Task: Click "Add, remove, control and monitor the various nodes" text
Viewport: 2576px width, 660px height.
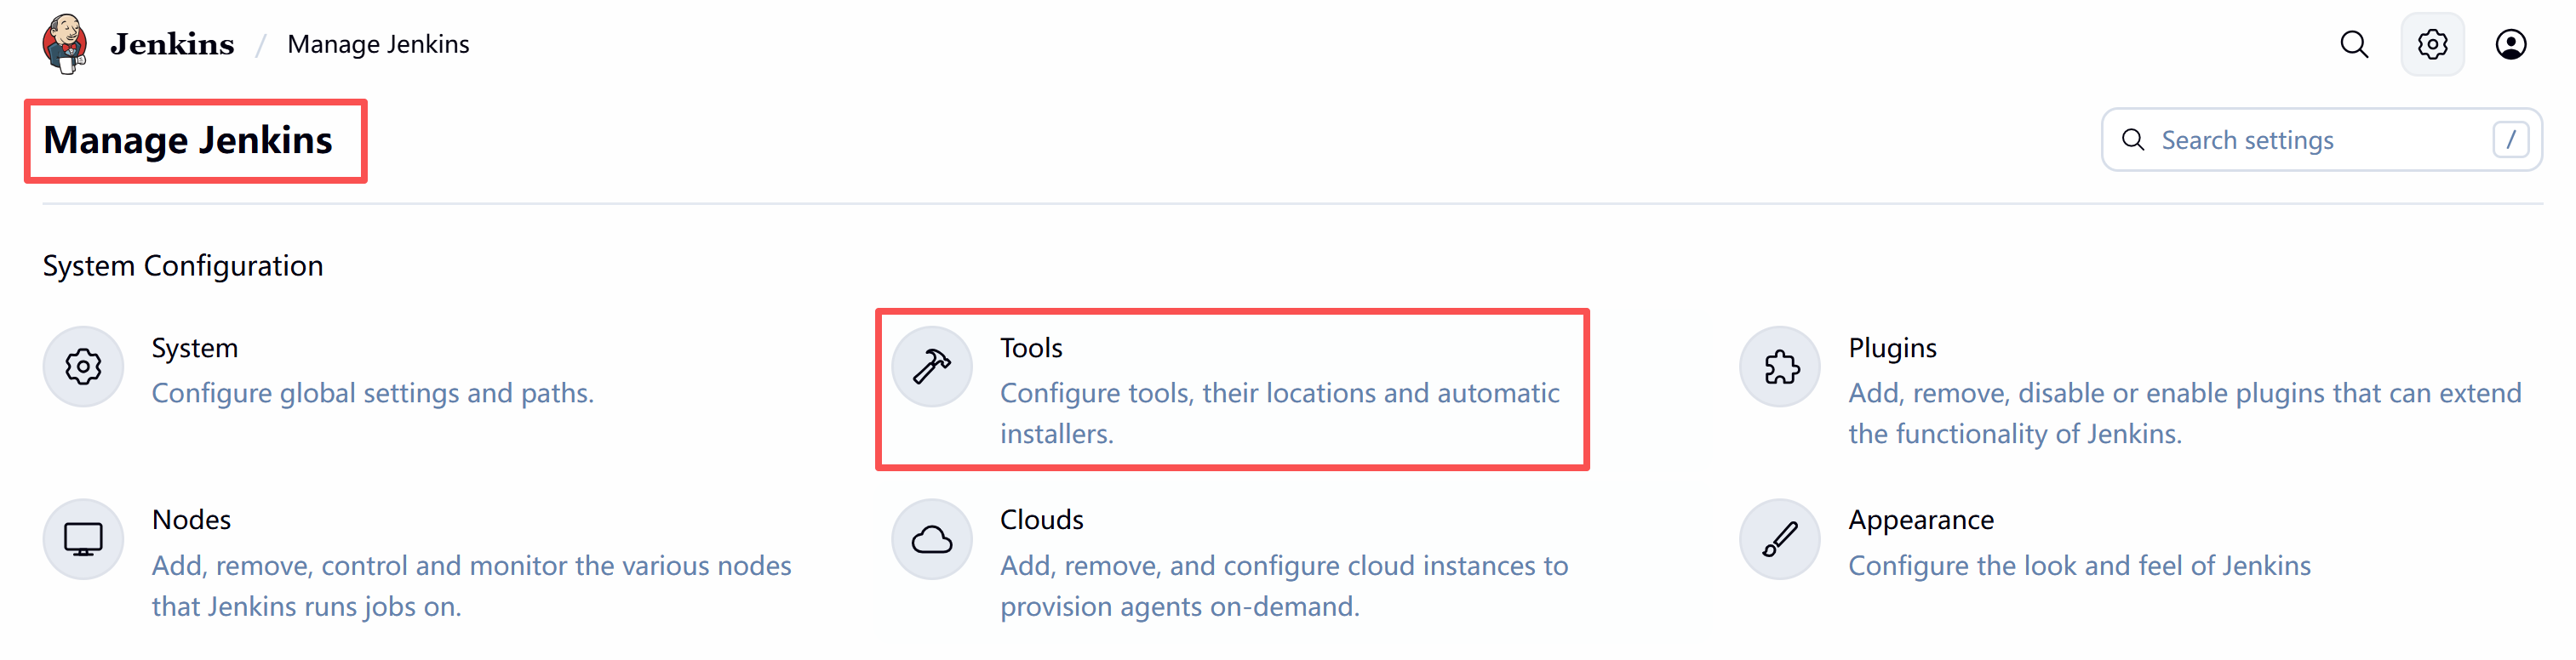Action: (x=472, y=586)
